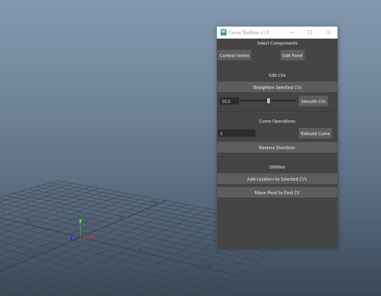Click the smooth amount slider handle
The image size is (381, 296).
(x=268, y=101)
